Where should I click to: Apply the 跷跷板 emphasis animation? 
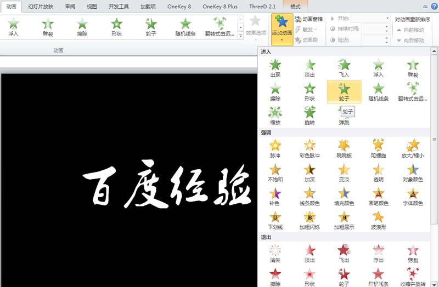[x=344, y=148]
